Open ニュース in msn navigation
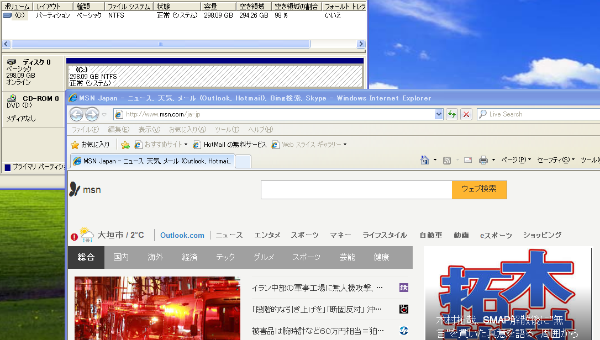 [x=229, y=235]
